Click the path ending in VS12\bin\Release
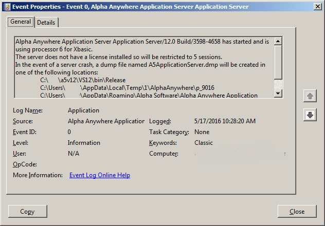Viewport: 325px width, 226px height. pos(83,80)
